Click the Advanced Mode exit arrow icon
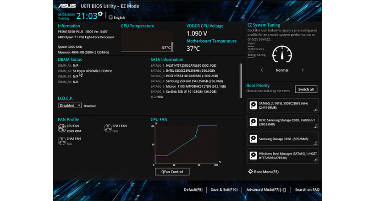The image size is (375, 201). tap(283, 190)
